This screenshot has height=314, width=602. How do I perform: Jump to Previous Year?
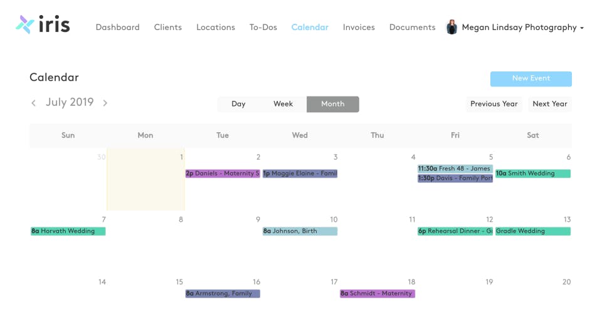494,104
